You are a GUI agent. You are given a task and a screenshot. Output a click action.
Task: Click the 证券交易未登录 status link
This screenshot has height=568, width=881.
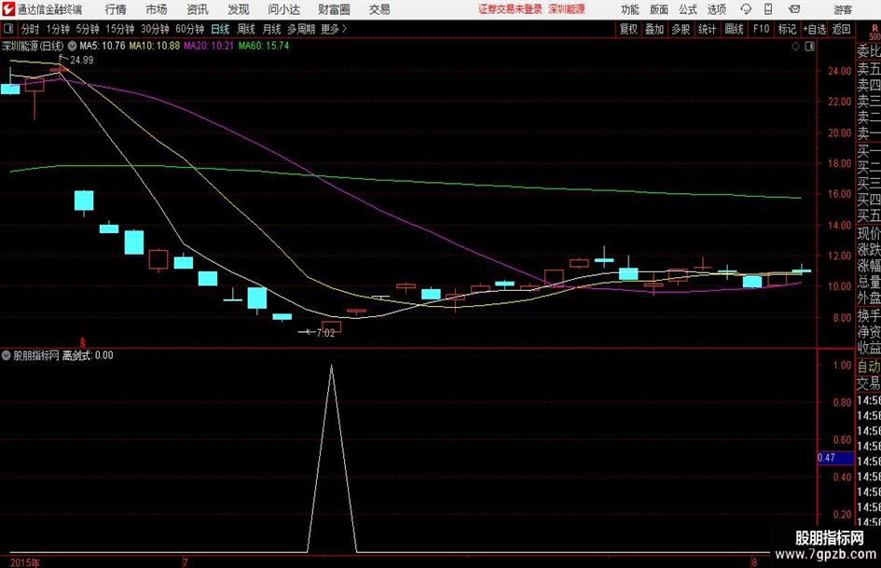(510, 9)
